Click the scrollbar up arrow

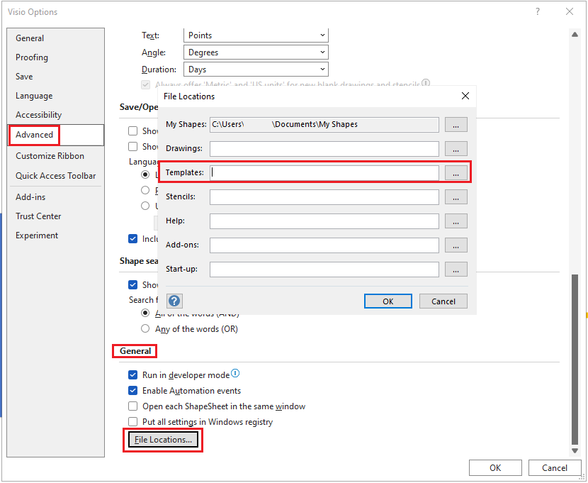click(x=575, y=35)
